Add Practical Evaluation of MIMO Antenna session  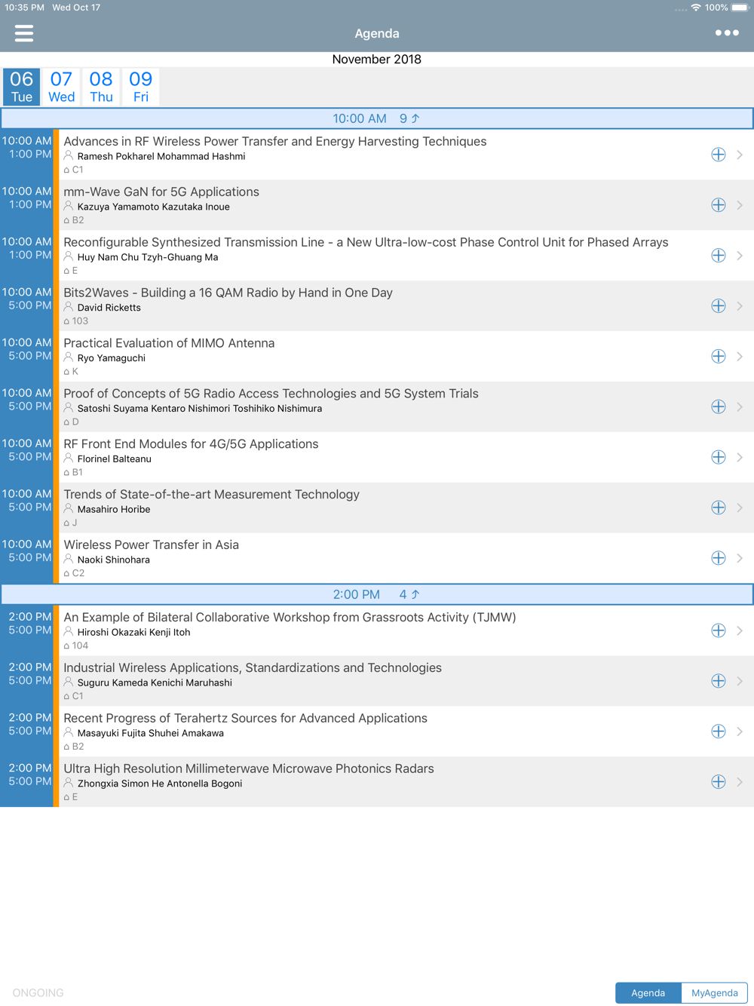coord(719,357)
